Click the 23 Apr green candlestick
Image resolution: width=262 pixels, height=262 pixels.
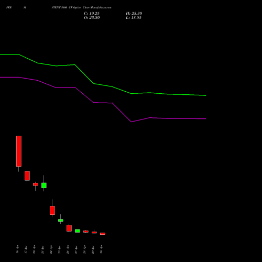click(x=61, y=220)
